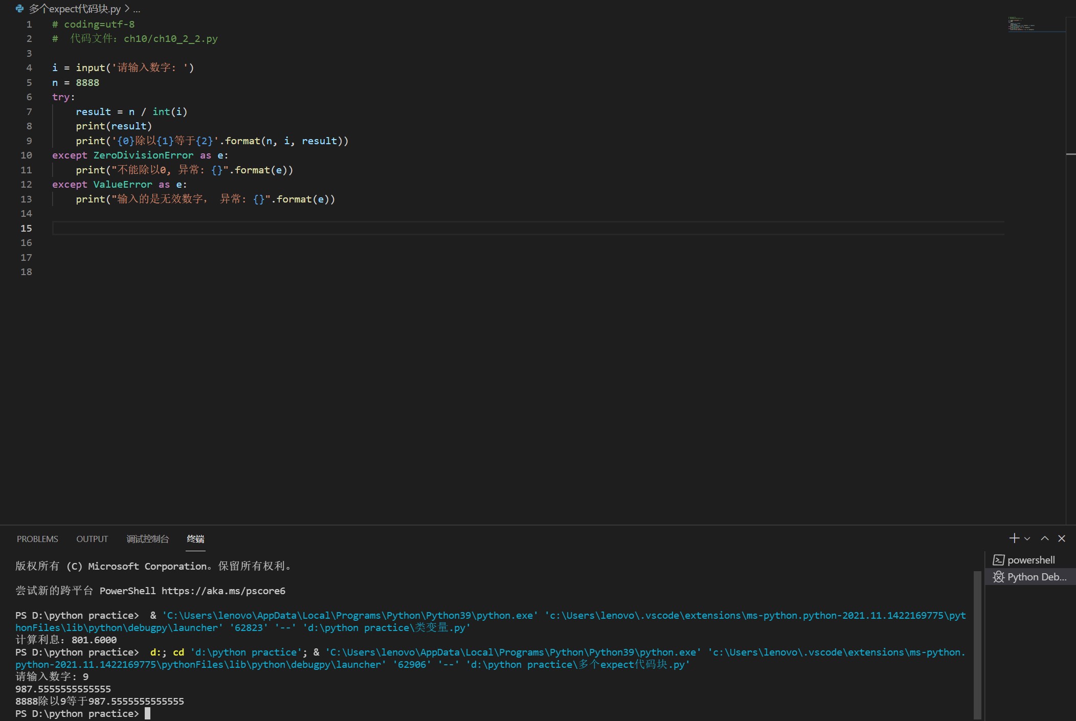Click the terminal vertical scrollbar

[x=977, y=644]
